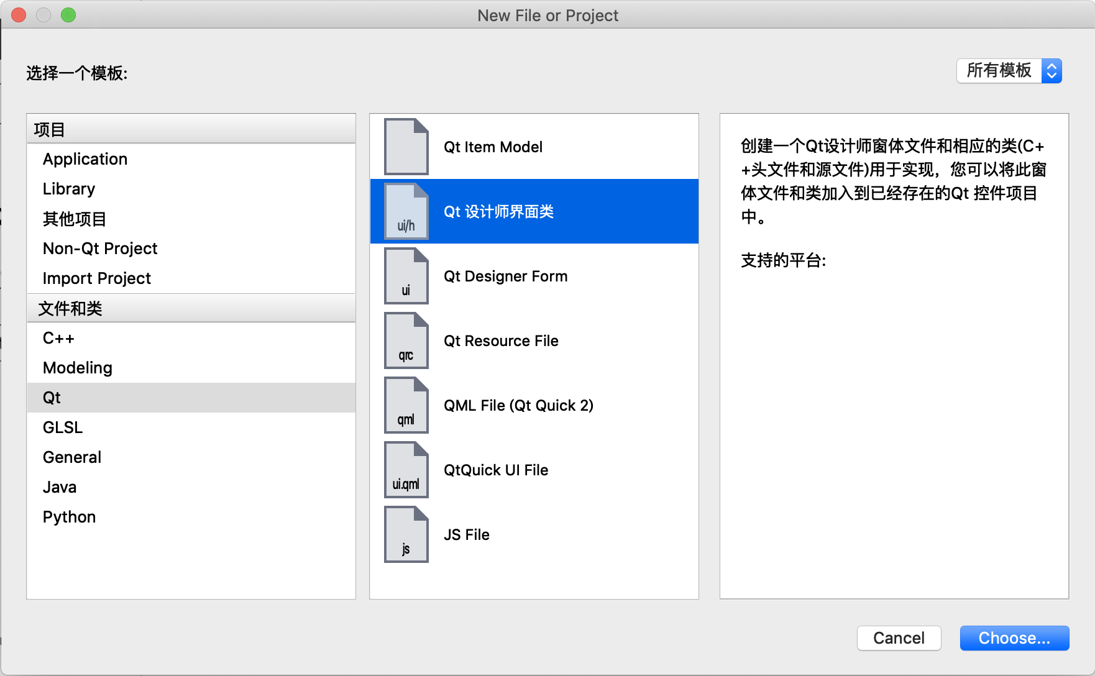Choose the Modeling category
The image size is (1095, 676).
(x=191, y=368)
